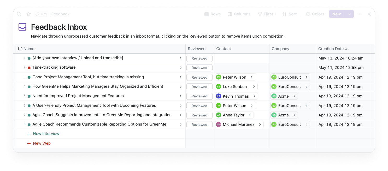
Task: Copy the #79 link icon
Action: click(x=37, y=14)
